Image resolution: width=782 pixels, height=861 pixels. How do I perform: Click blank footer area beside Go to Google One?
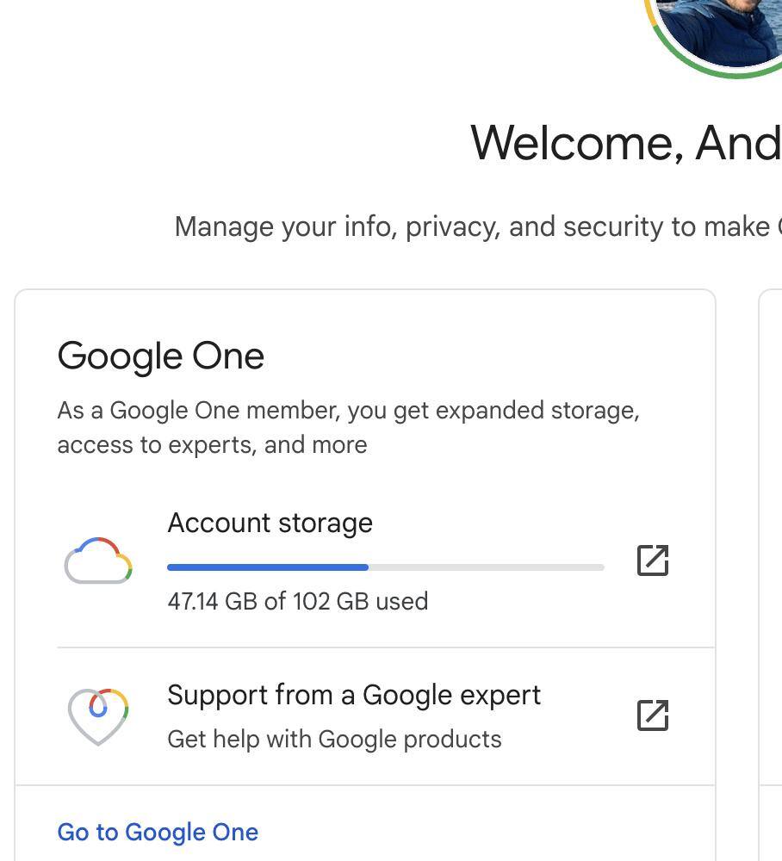click(482, 832)
